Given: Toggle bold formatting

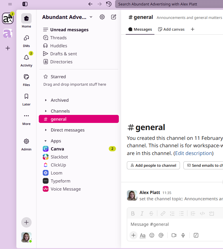Looking at the screenshot, I should [133, 213].
